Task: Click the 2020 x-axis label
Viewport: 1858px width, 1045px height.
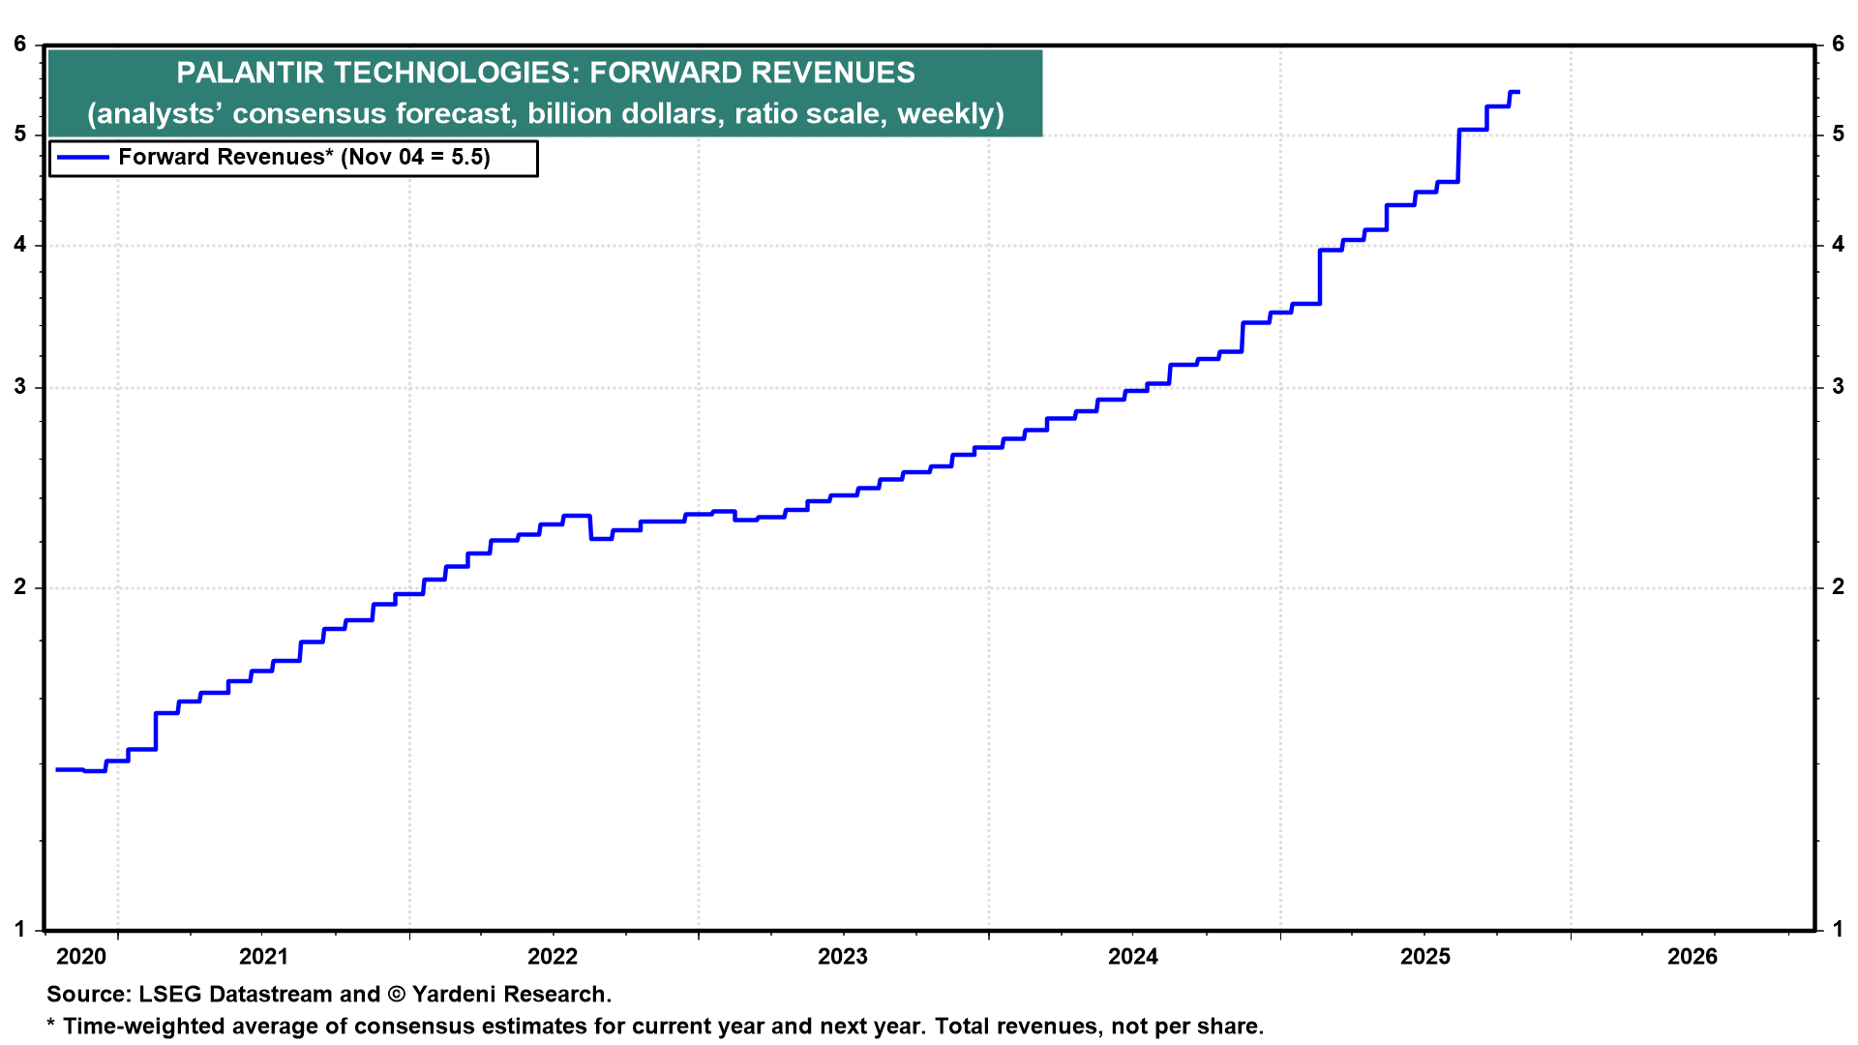Action: (81, 957)
